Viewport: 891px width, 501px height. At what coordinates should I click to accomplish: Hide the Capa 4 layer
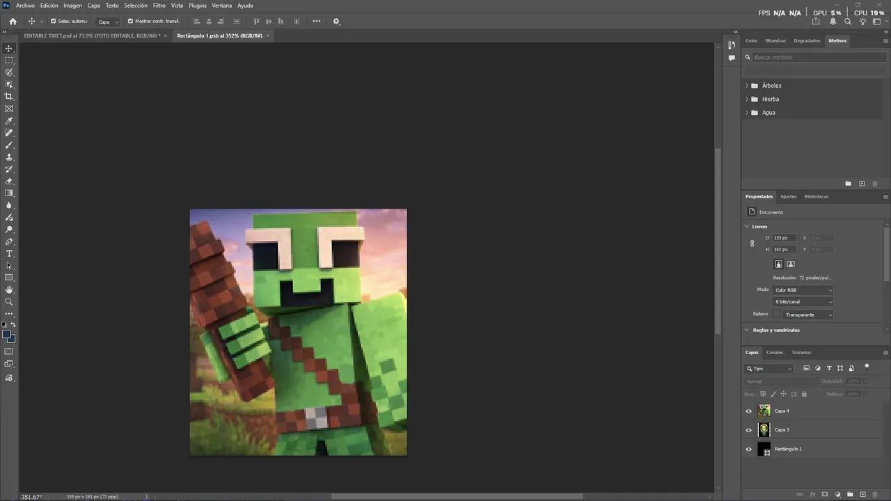749,411
